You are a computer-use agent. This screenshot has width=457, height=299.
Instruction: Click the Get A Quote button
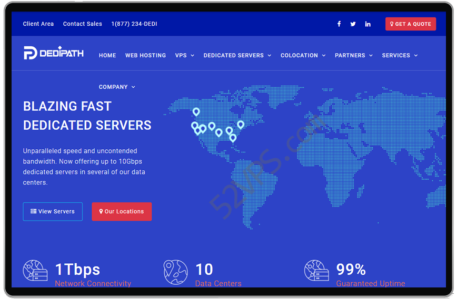point(411,24)
